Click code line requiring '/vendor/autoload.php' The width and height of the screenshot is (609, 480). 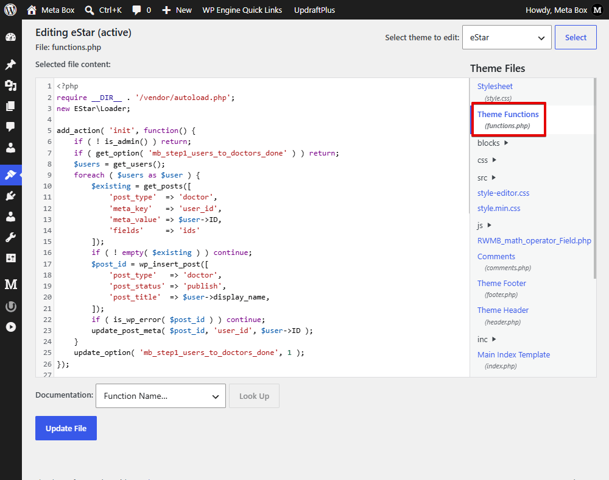coord(146,97)
